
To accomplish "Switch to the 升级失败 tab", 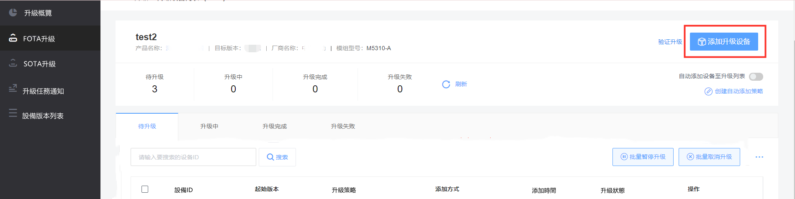I will point(343,126).
